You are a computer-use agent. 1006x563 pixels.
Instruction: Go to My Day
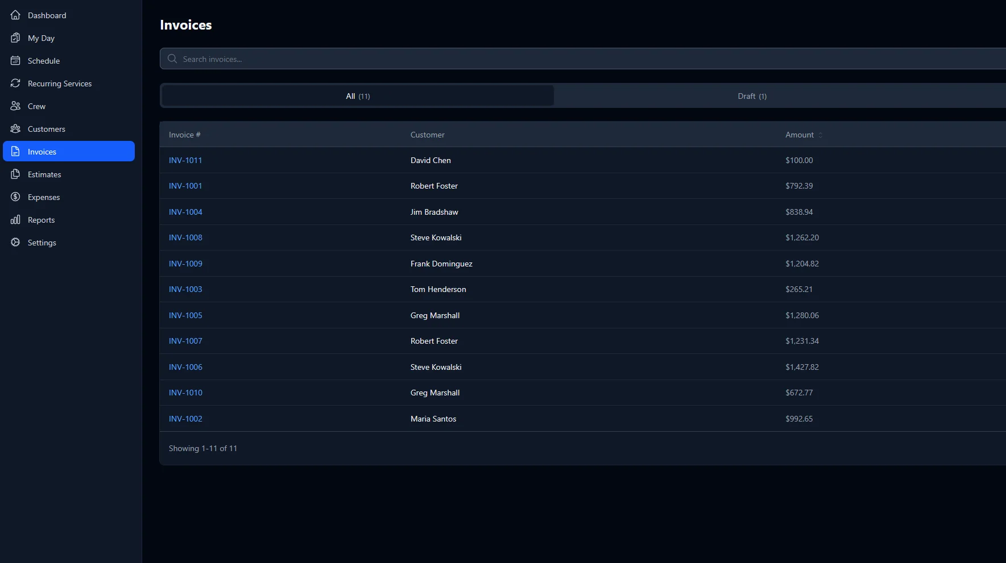point(69,38)
